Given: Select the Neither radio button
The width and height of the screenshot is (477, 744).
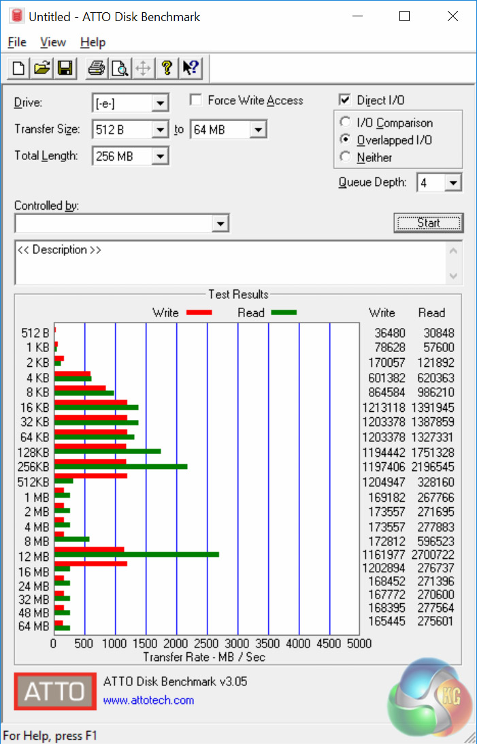Looking at the screenshot, I should click(x=345, y=157).
